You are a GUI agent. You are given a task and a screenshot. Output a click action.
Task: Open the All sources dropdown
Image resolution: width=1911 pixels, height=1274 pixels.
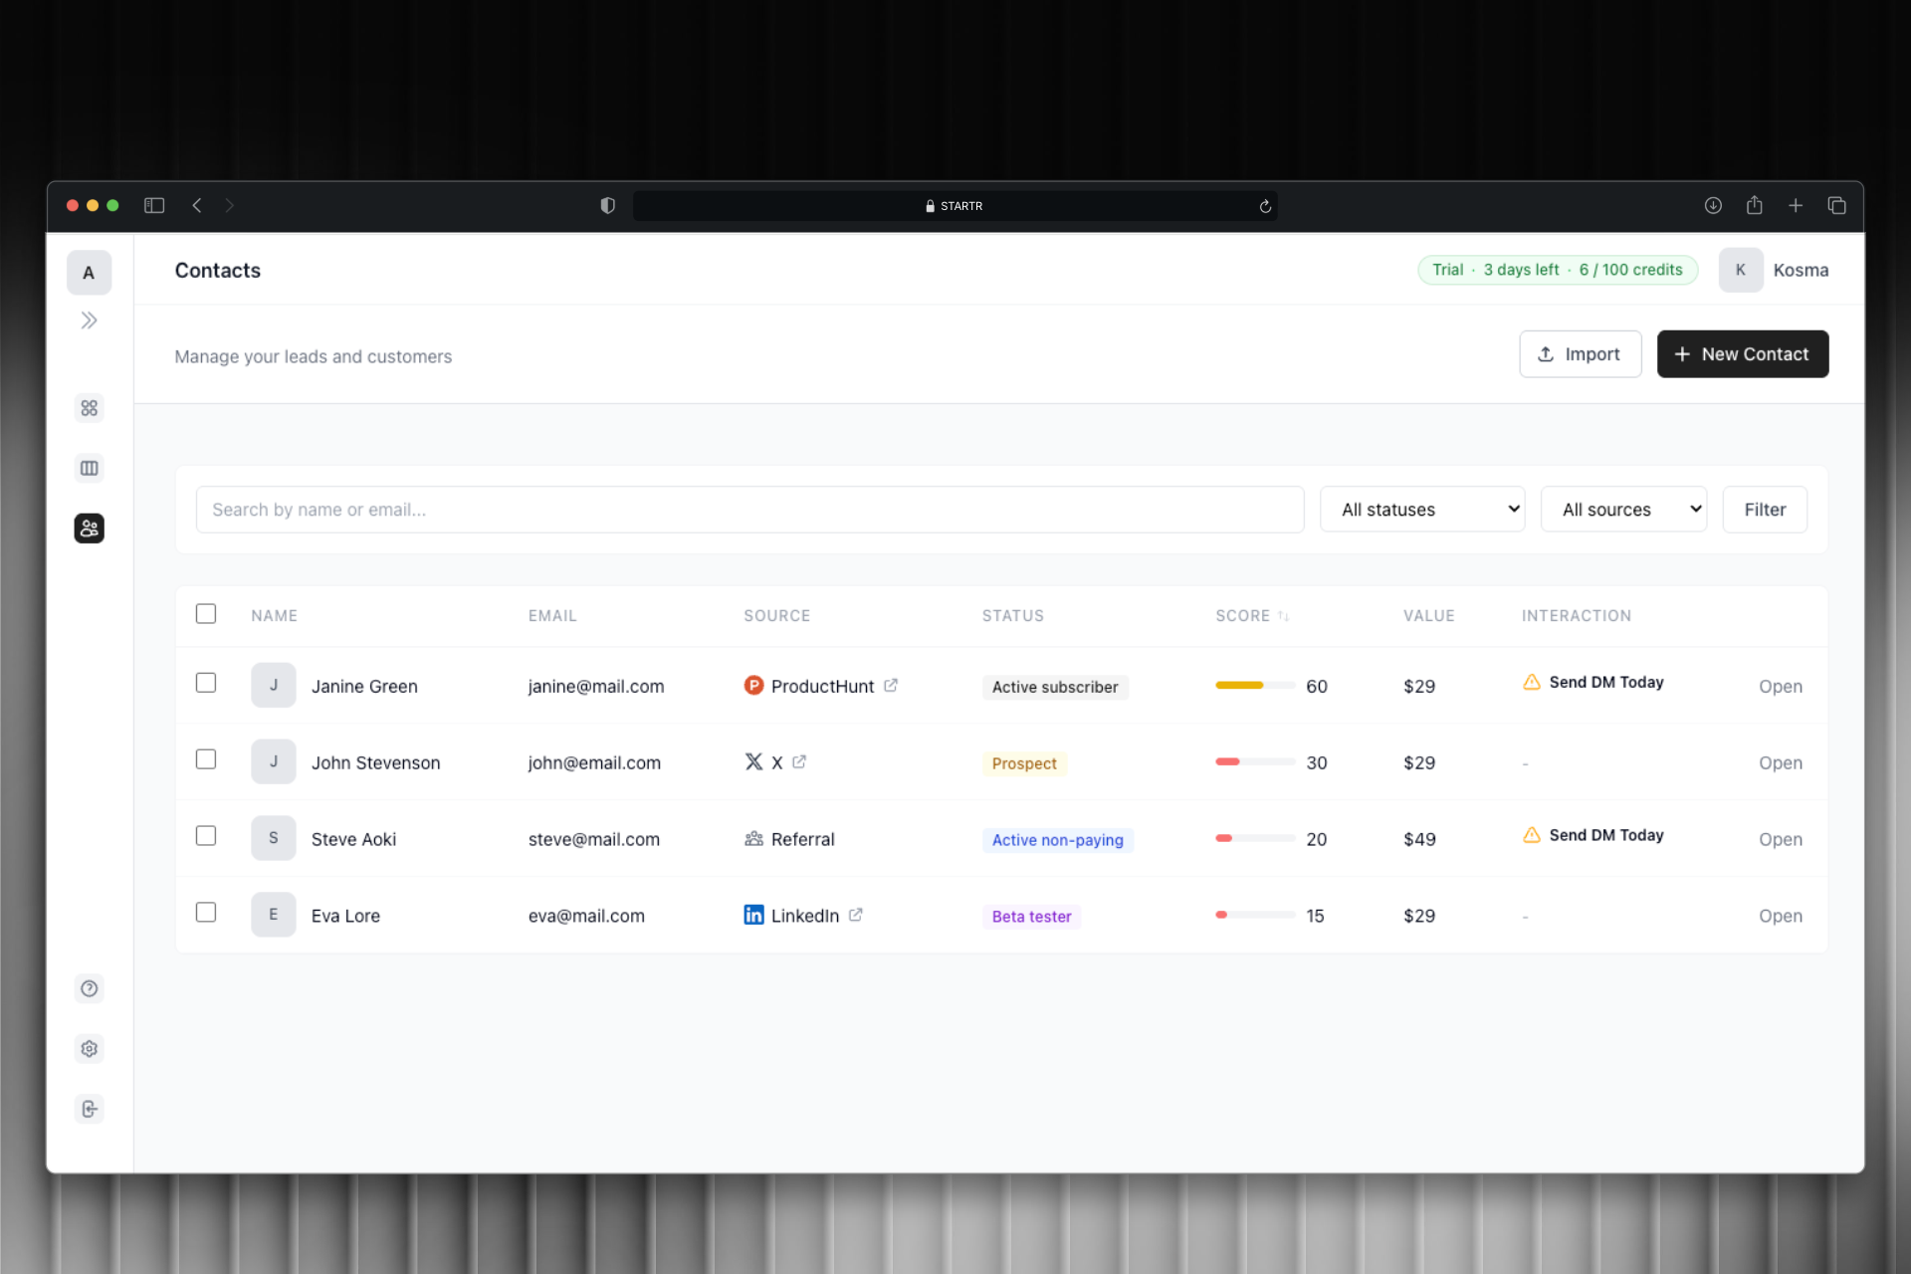point(1623,509)
